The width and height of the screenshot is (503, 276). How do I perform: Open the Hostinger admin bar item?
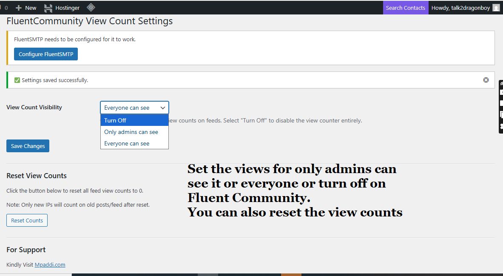tap(62, 8)
